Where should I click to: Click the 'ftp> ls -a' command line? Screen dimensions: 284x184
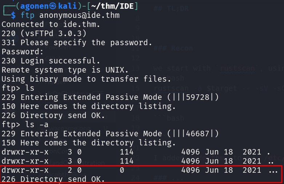(x=25, y=125)
